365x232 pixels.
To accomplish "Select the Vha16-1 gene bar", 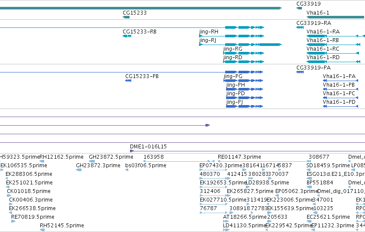I will 335,17.
